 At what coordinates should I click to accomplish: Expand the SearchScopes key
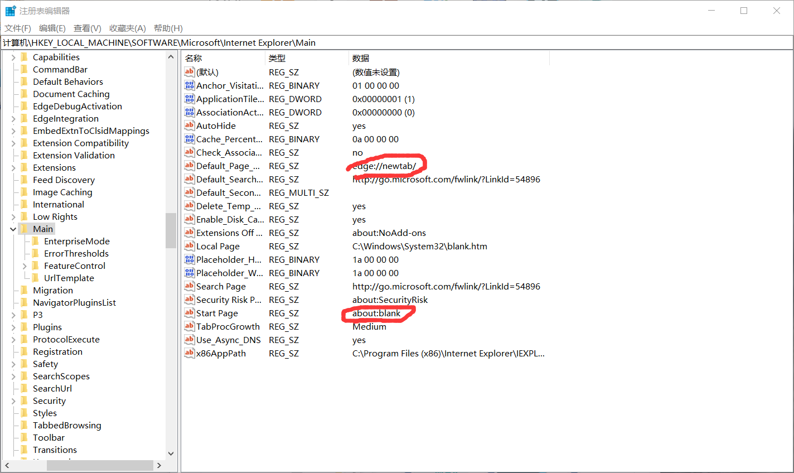click(13, 376)
